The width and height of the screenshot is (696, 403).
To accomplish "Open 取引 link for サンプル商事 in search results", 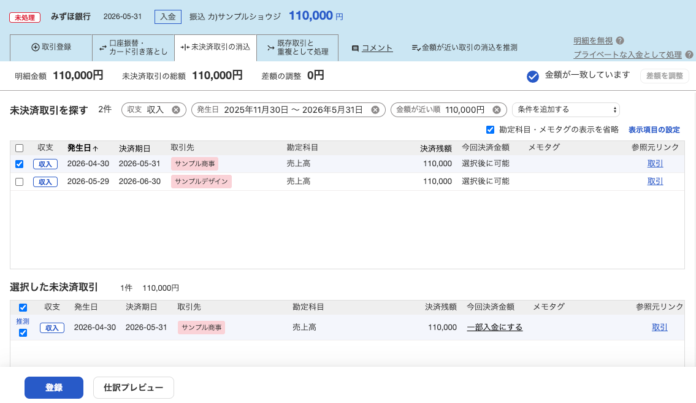I will point(655,163).
